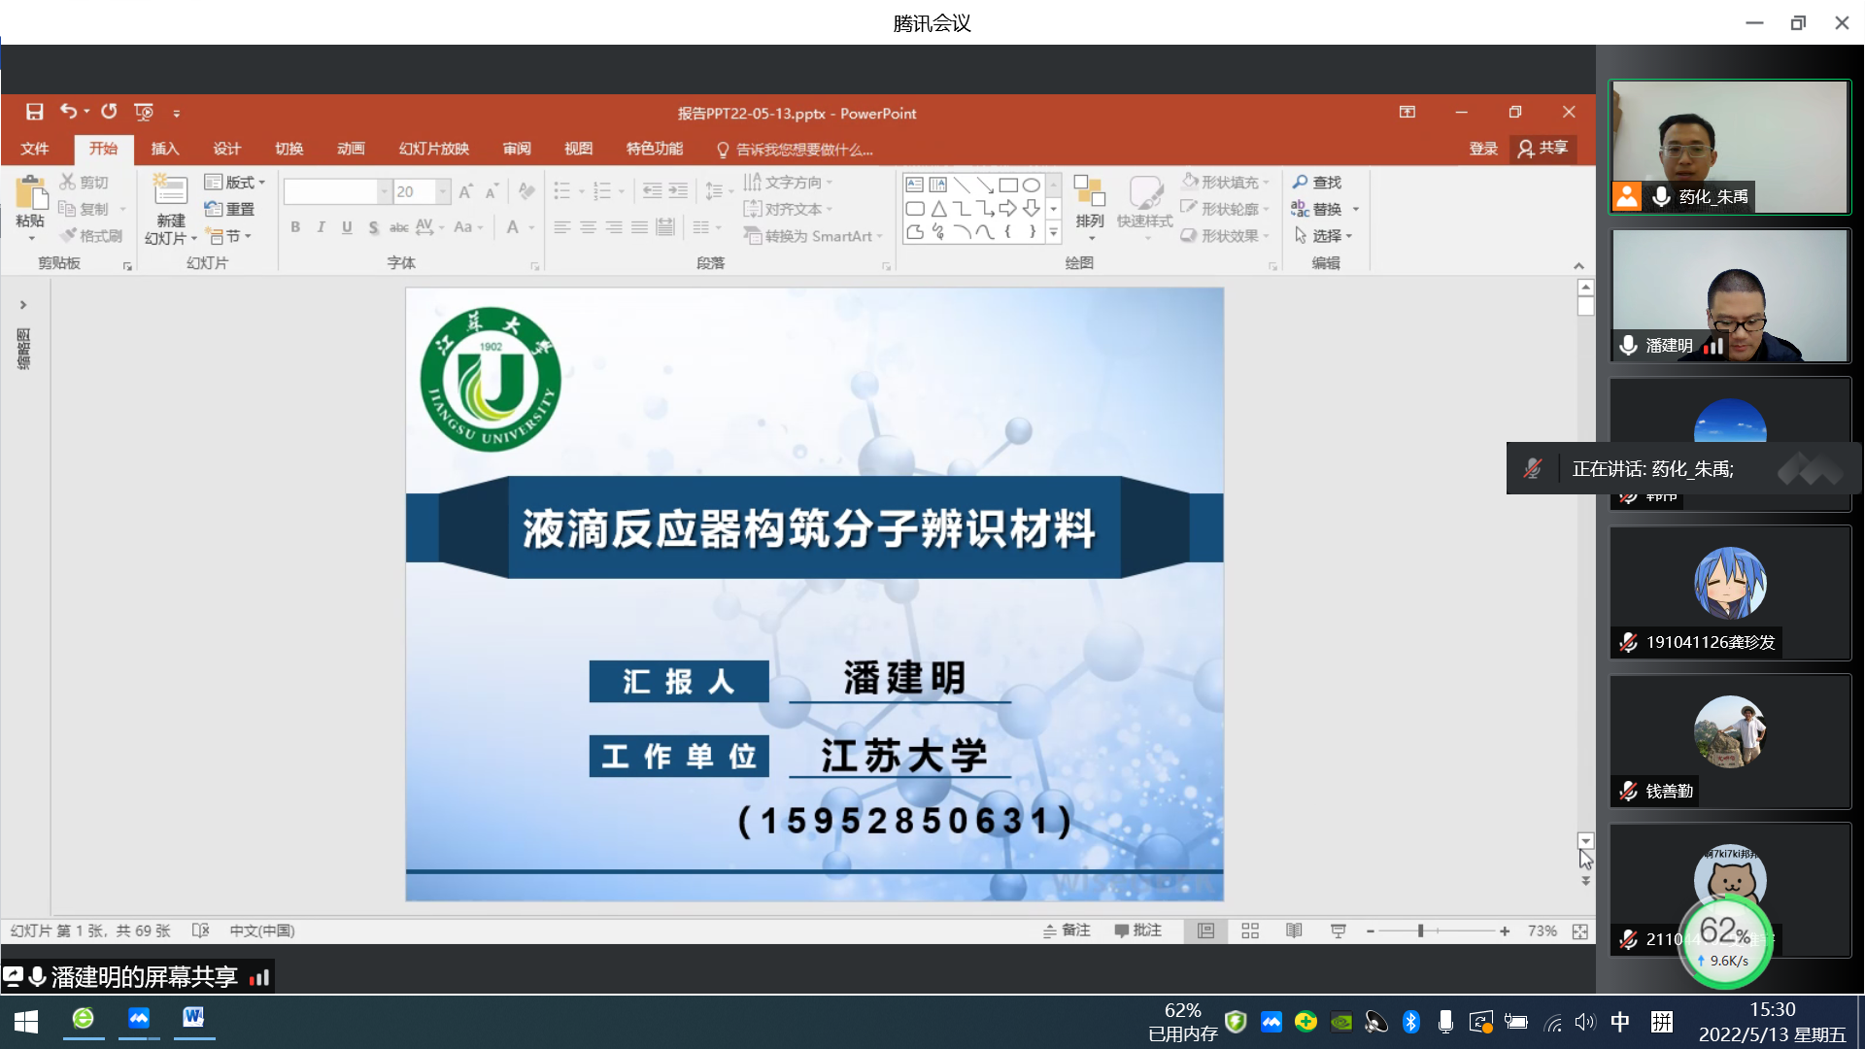Start slideshow from status bar icon
The width and height of the screenshot is (1865, 1049).
[1338, 931]
